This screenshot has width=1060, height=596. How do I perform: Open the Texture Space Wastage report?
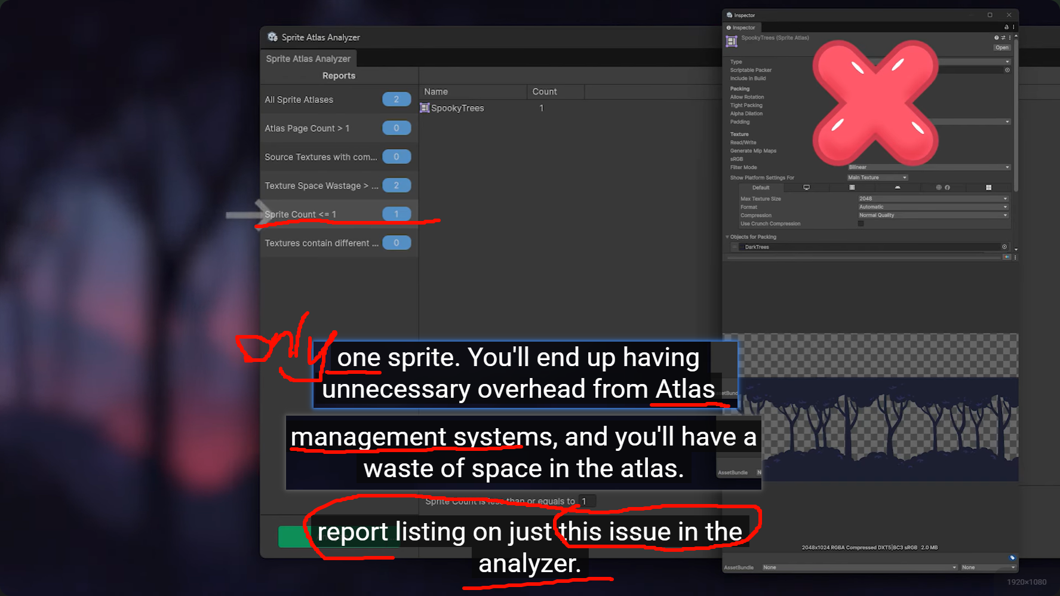tap(339, 186)
